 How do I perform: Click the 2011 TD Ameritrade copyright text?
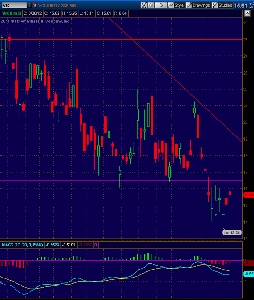click(35, 21)
